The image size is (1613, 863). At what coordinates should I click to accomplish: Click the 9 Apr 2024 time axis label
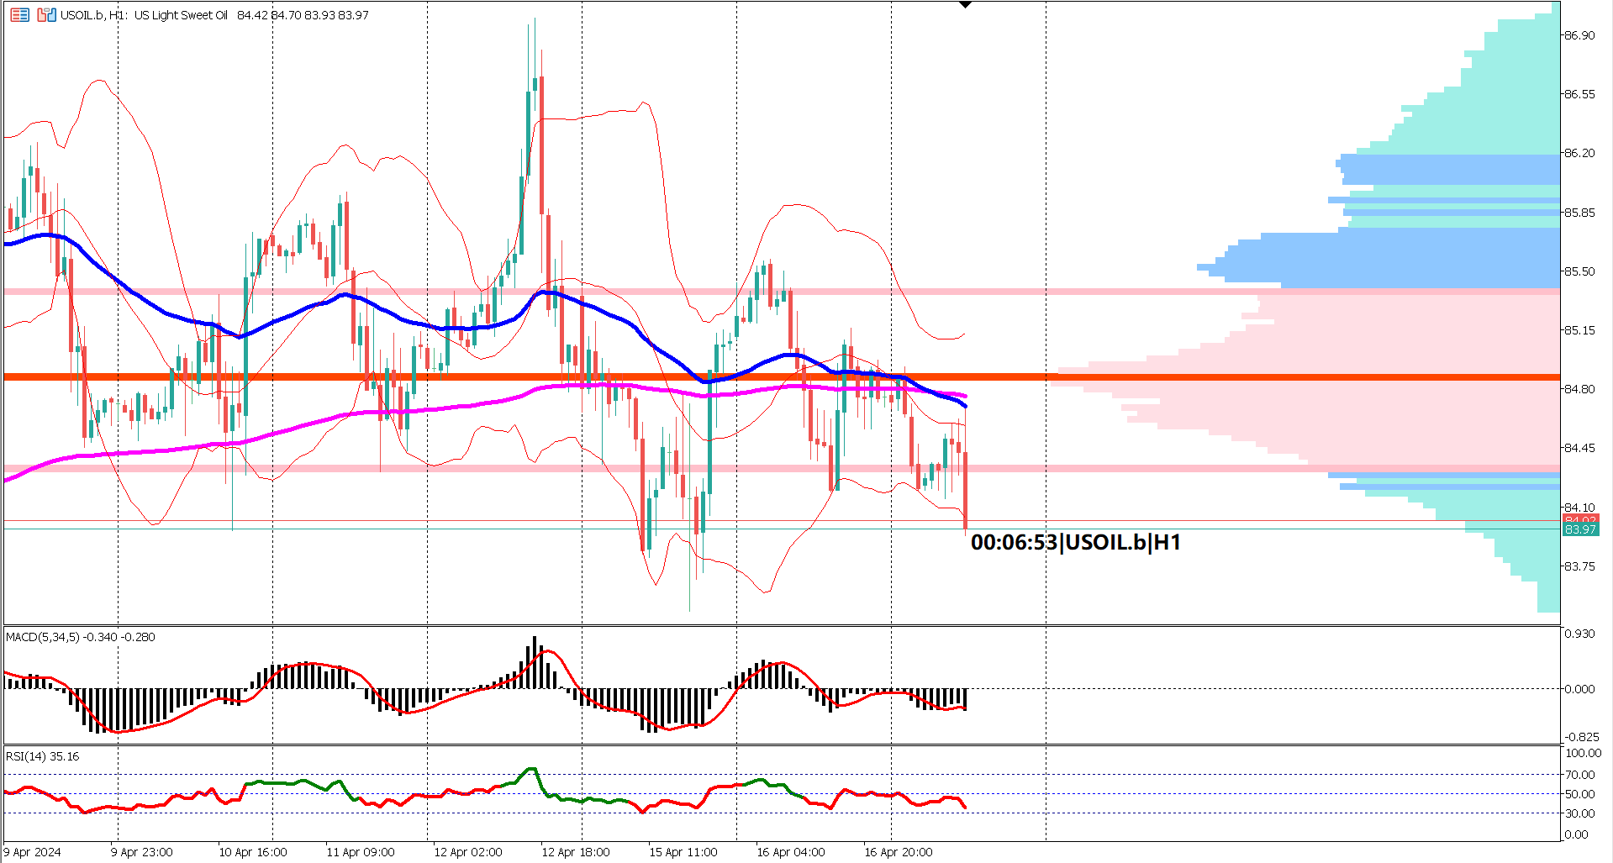tap(29, 851)
